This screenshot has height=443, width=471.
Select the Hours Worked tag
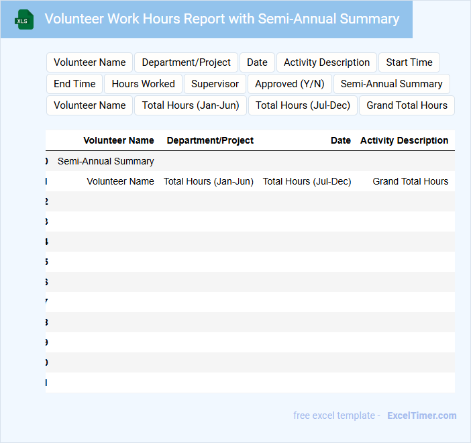coord(144,84)
